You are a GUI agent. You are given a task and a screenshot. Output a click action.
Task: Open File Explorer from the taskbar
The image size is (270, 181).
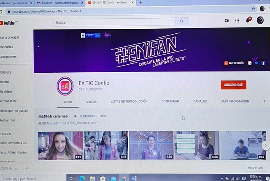pos(92,178)
